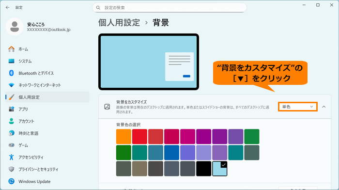Minimize the Settings window
Image resolution: width=339 pixels, height=190 pixels.
click(304, 5)
